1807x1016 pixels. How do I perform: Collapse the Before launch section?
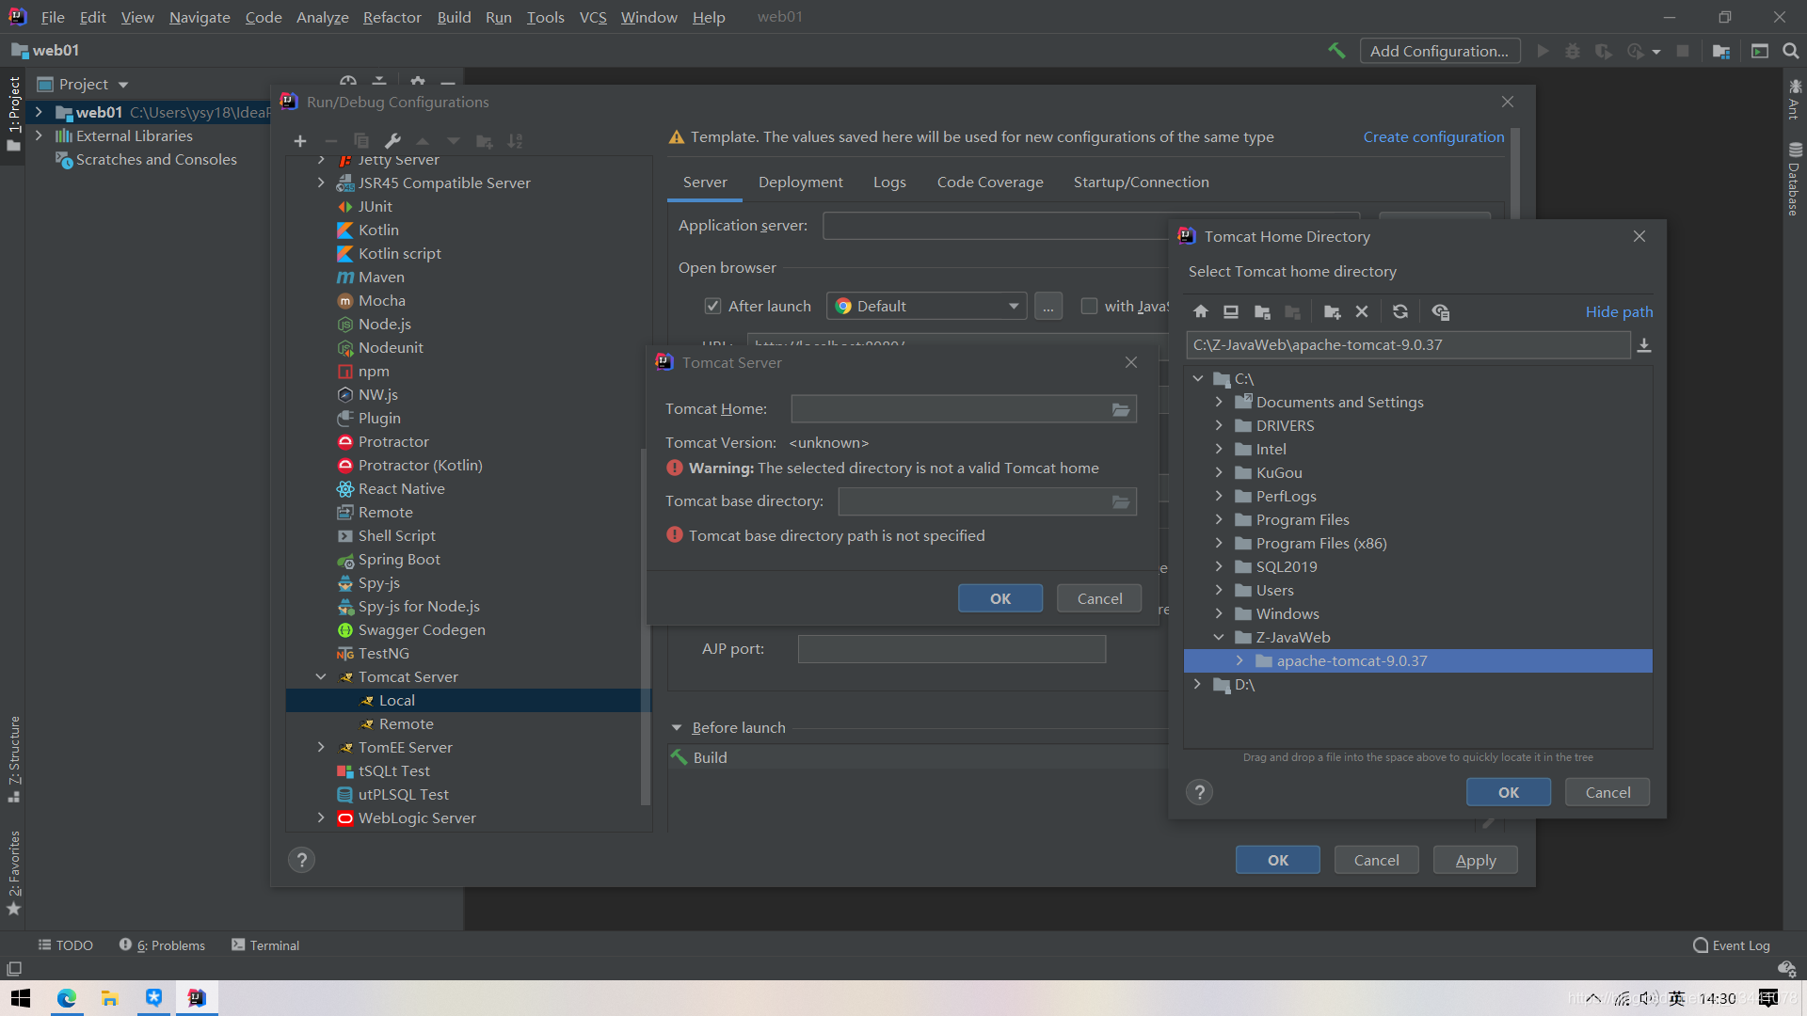click(677, 728)
